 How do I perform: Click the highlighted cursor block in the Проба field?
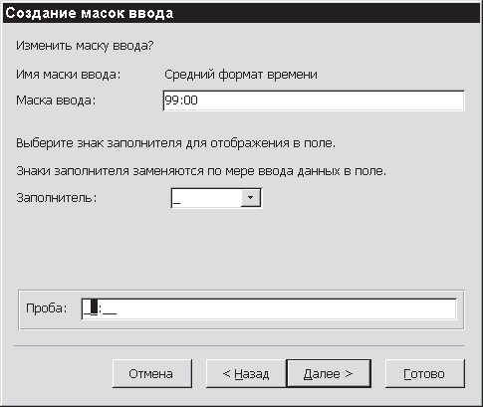click(95, 307)
